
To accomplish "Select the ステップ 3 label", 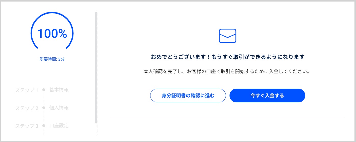I will (x=27, y=126).
